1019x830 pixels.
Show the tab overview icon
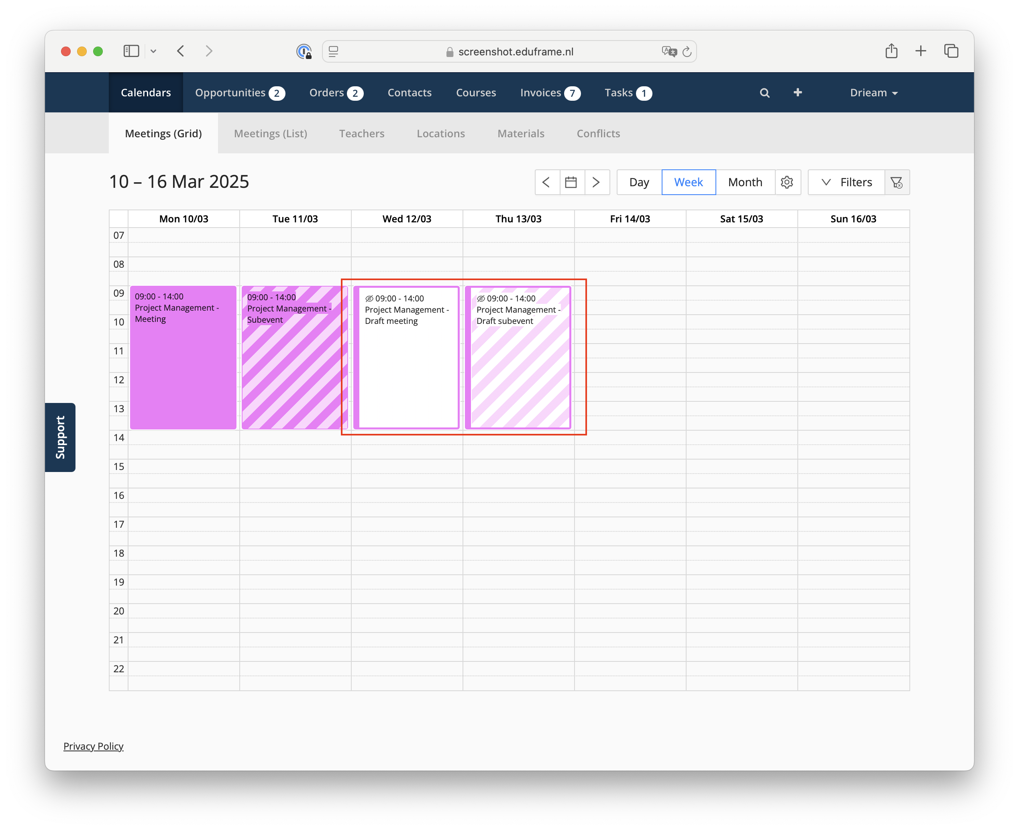tap(951, 51)
